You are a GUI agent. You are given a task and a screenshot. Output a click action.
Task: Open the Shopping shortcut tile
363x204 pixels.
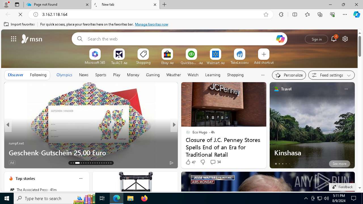click(x=143, y=57)
